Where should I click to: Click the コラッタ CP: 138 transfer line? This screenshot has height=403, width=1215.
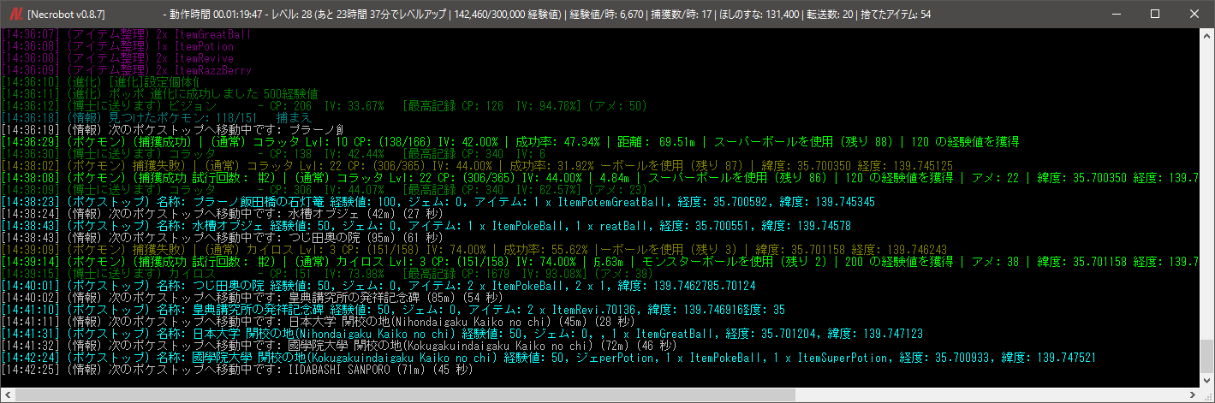pos(273,154)
